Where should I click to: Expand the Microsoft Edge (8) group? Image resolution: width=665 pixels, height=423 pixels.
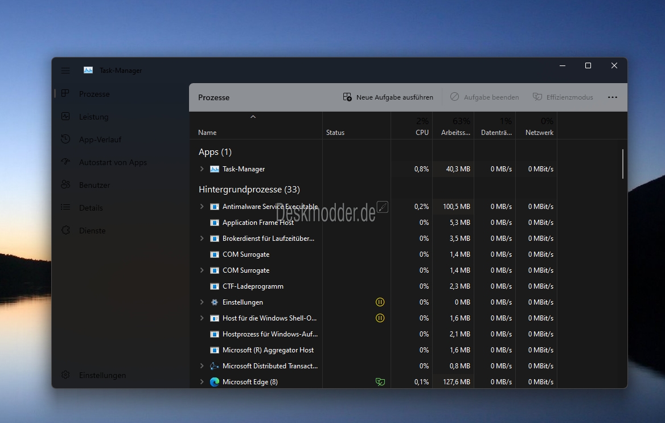(202, 382)
